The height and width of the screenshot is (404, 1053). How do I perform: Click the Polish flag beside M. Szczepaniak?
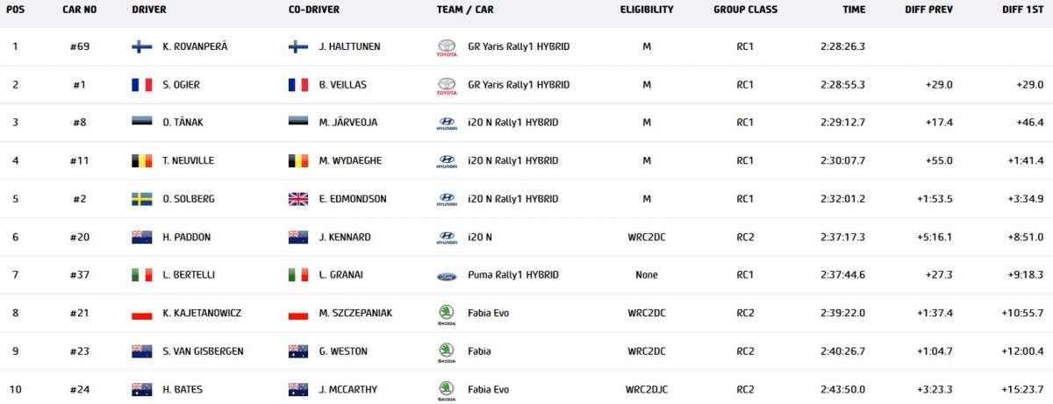click(298, 314)
